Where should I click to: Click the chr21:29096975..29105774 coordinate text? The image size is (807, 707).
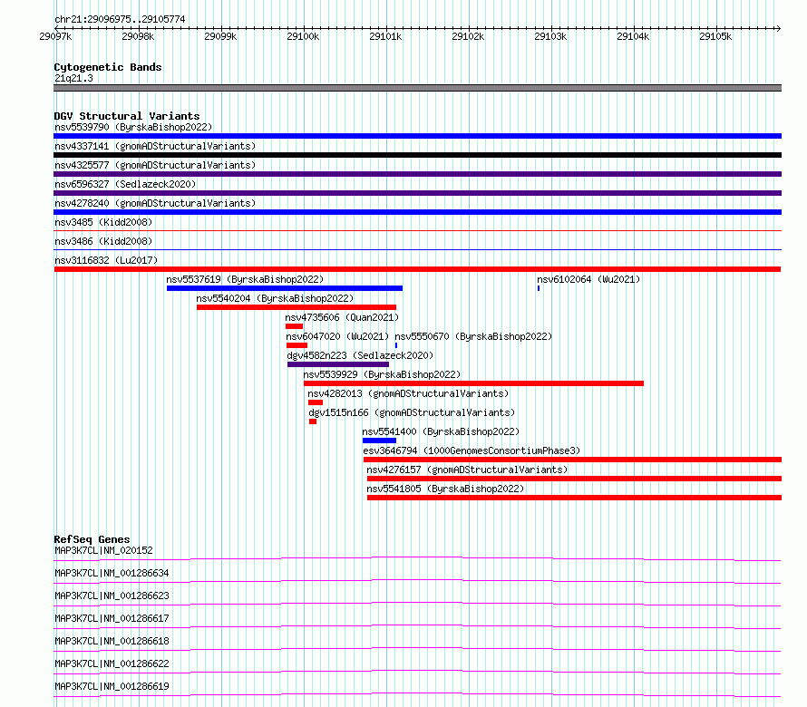(120, 20)
